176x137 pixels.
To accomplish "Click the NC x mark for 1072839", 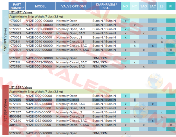I will click(x=134, y=100).
